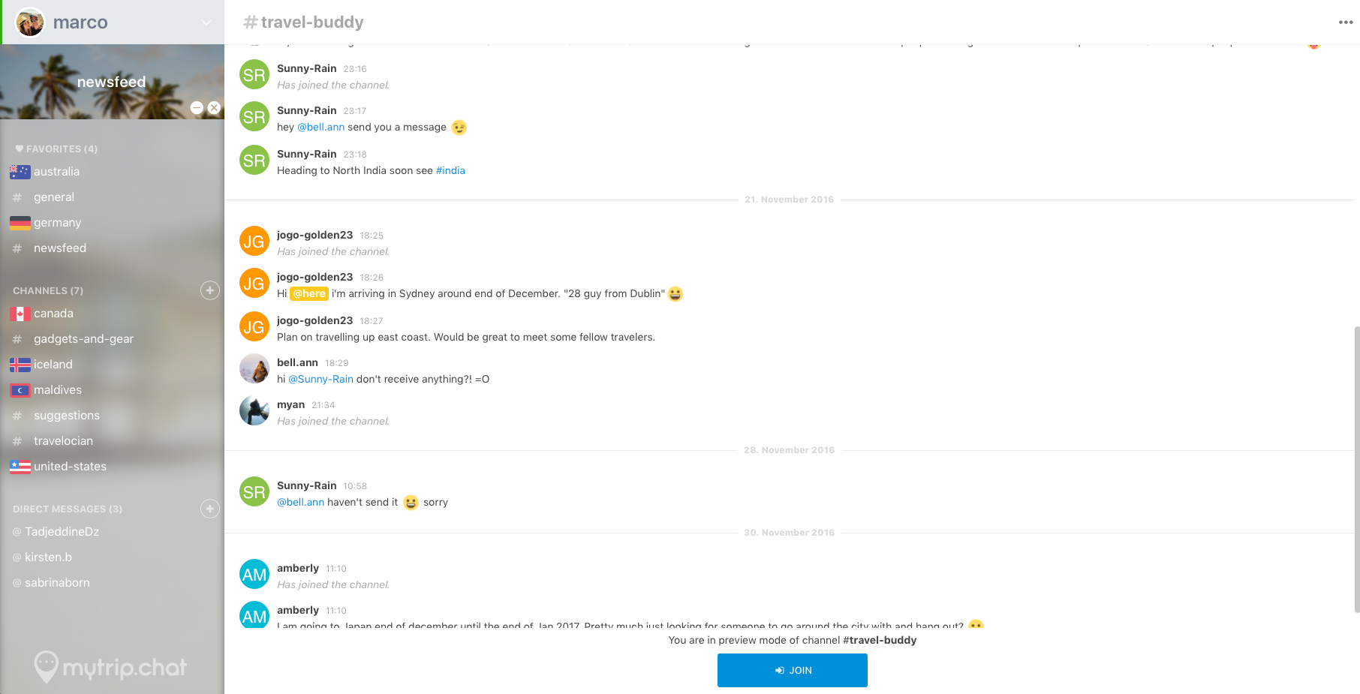This screenshot has height=694, width=1360.
Task: Open the #india channel link
Action: tap(450, 170)
